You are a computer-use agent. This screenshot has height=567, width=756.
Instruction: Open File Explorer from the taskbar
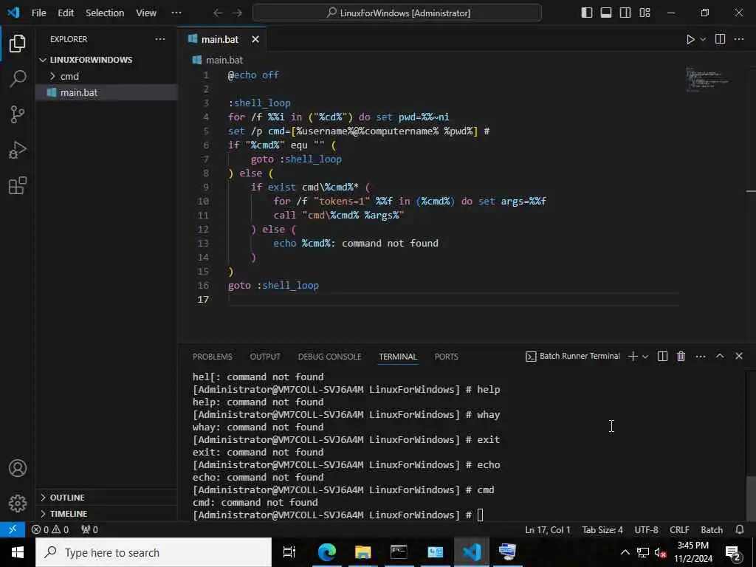362,552
